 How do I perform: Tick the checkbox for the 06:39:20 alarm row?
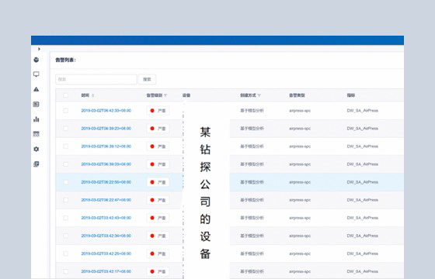tap(65, 129)
